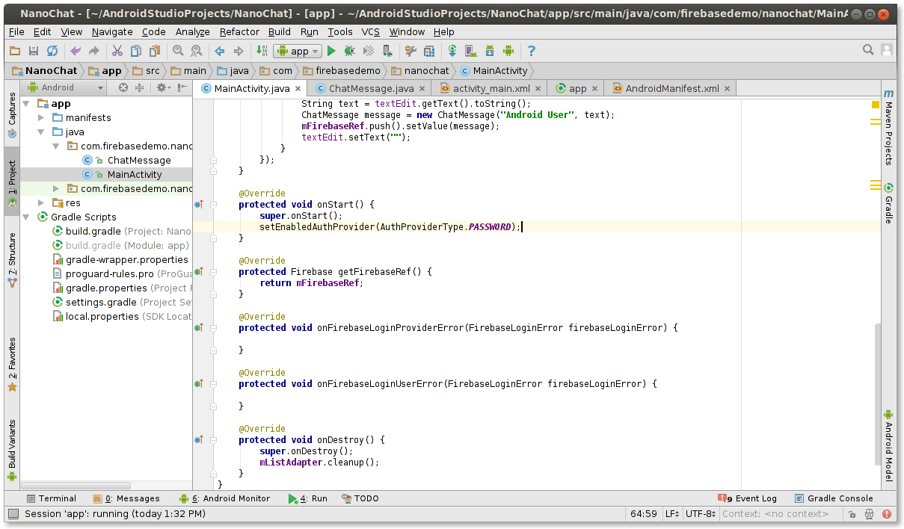Hide the project panel side icon
The width and height of the screenshot is (904, 529).
183,87
